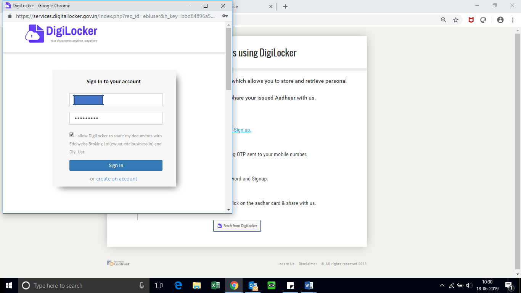Open the Chrome profile avatar icon
Viewport: 521px width, 293px height.
click(500, 20)
